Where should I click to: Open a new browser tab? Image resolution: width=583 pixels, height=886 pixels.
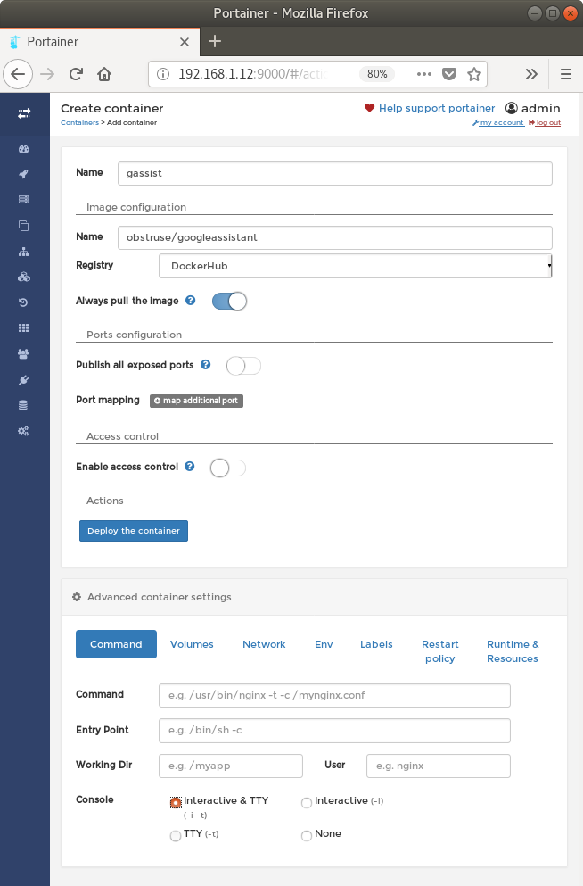point(215,41)
